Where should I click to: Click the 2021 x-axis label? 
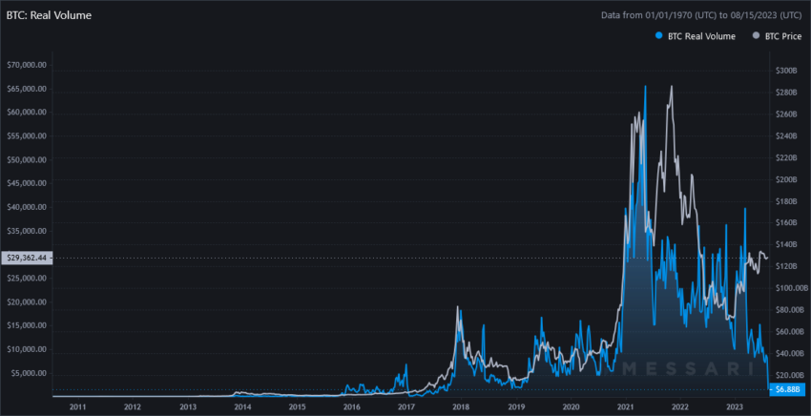coord(626,406)
